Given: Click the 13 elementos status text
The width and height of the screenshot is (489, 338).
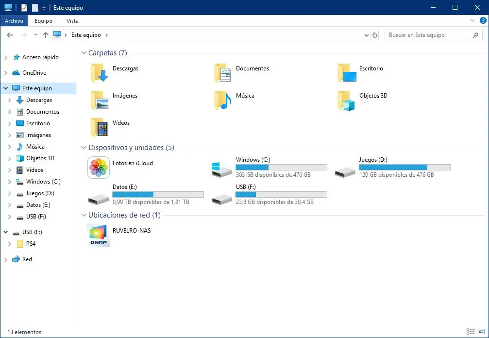Looking at the screenshot, I should (x=24, y=332).
